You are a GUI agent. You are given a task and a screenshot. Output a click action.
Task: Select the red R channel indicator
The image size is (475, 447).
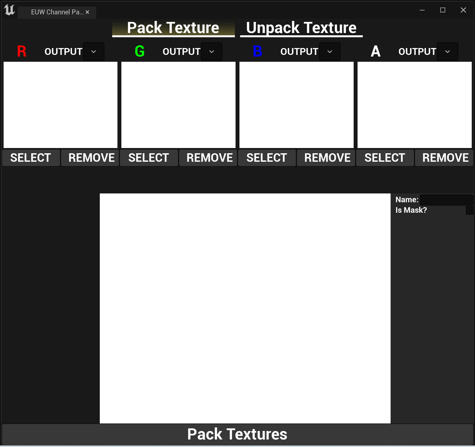22,51
